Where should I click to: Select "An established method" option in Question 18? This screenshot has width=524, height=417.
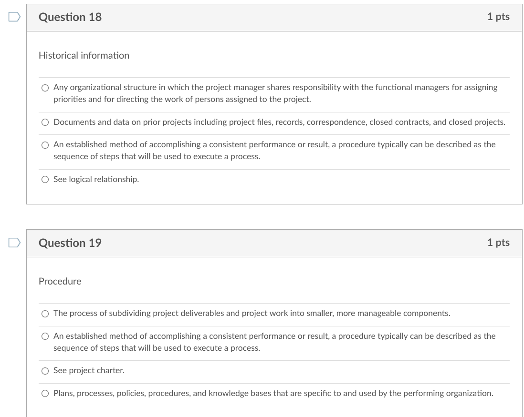click(44, 144)
